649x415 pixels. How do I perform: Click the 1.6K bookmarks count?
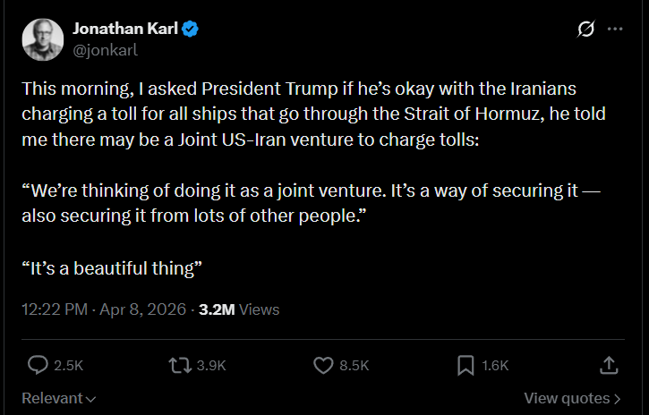[495, 365]
